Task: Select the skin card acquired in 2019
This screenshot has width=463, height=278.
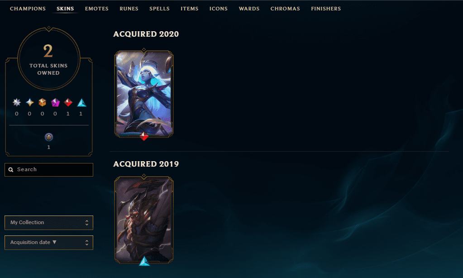Action: pyautogui.click(x=144, y=220)
